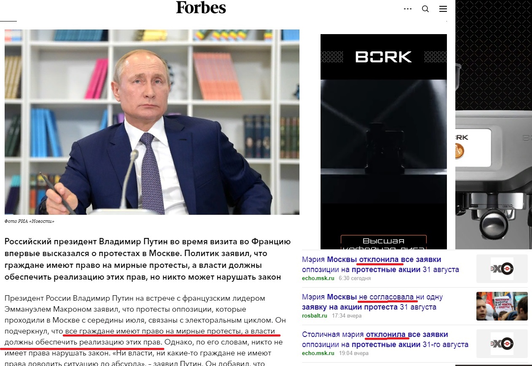Image resolution: width=532 pixels, height=366 pixels.
Task: Click the 'Фото РИА «Новости»' photo credit
Action: (x=29, y=221)
